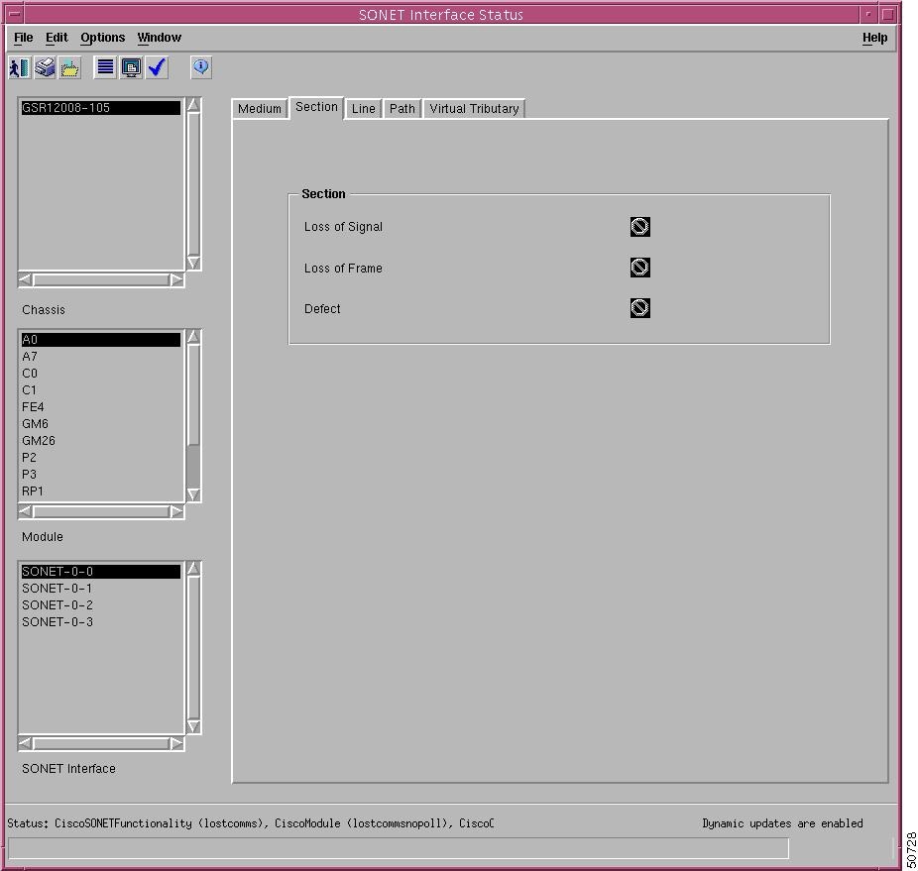This screenshot has height=871, width=918.
Task: Click the printer toolbar icon
Action: pos(45,68)
